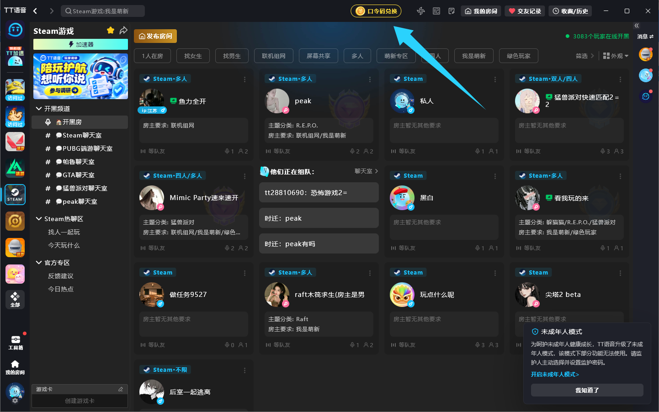Expand the 筛选 filter arrow
659x412 pixels.
592,56
